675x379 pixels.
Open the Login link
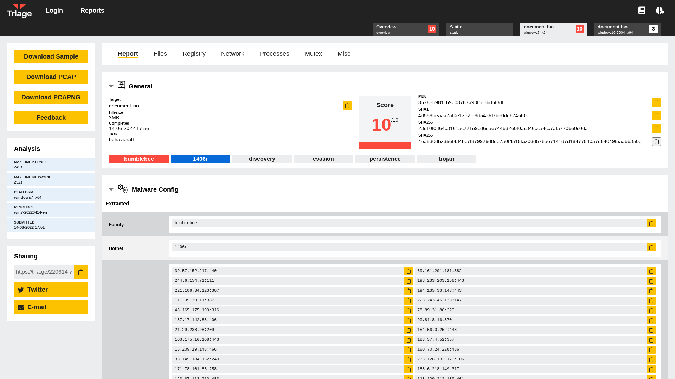(54, 11)
